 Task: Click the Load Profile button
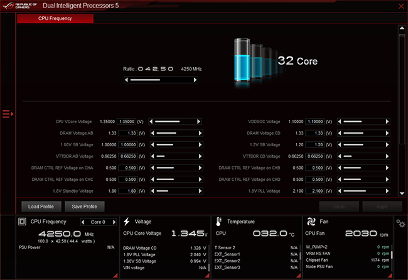tap(41, 207)
